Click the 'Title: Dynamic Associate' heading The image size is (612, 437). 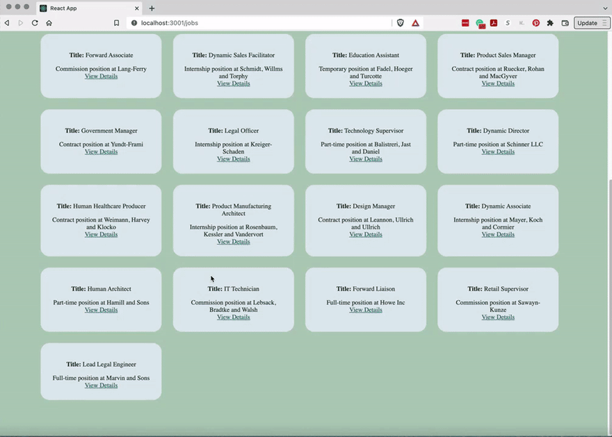point(498,206)
